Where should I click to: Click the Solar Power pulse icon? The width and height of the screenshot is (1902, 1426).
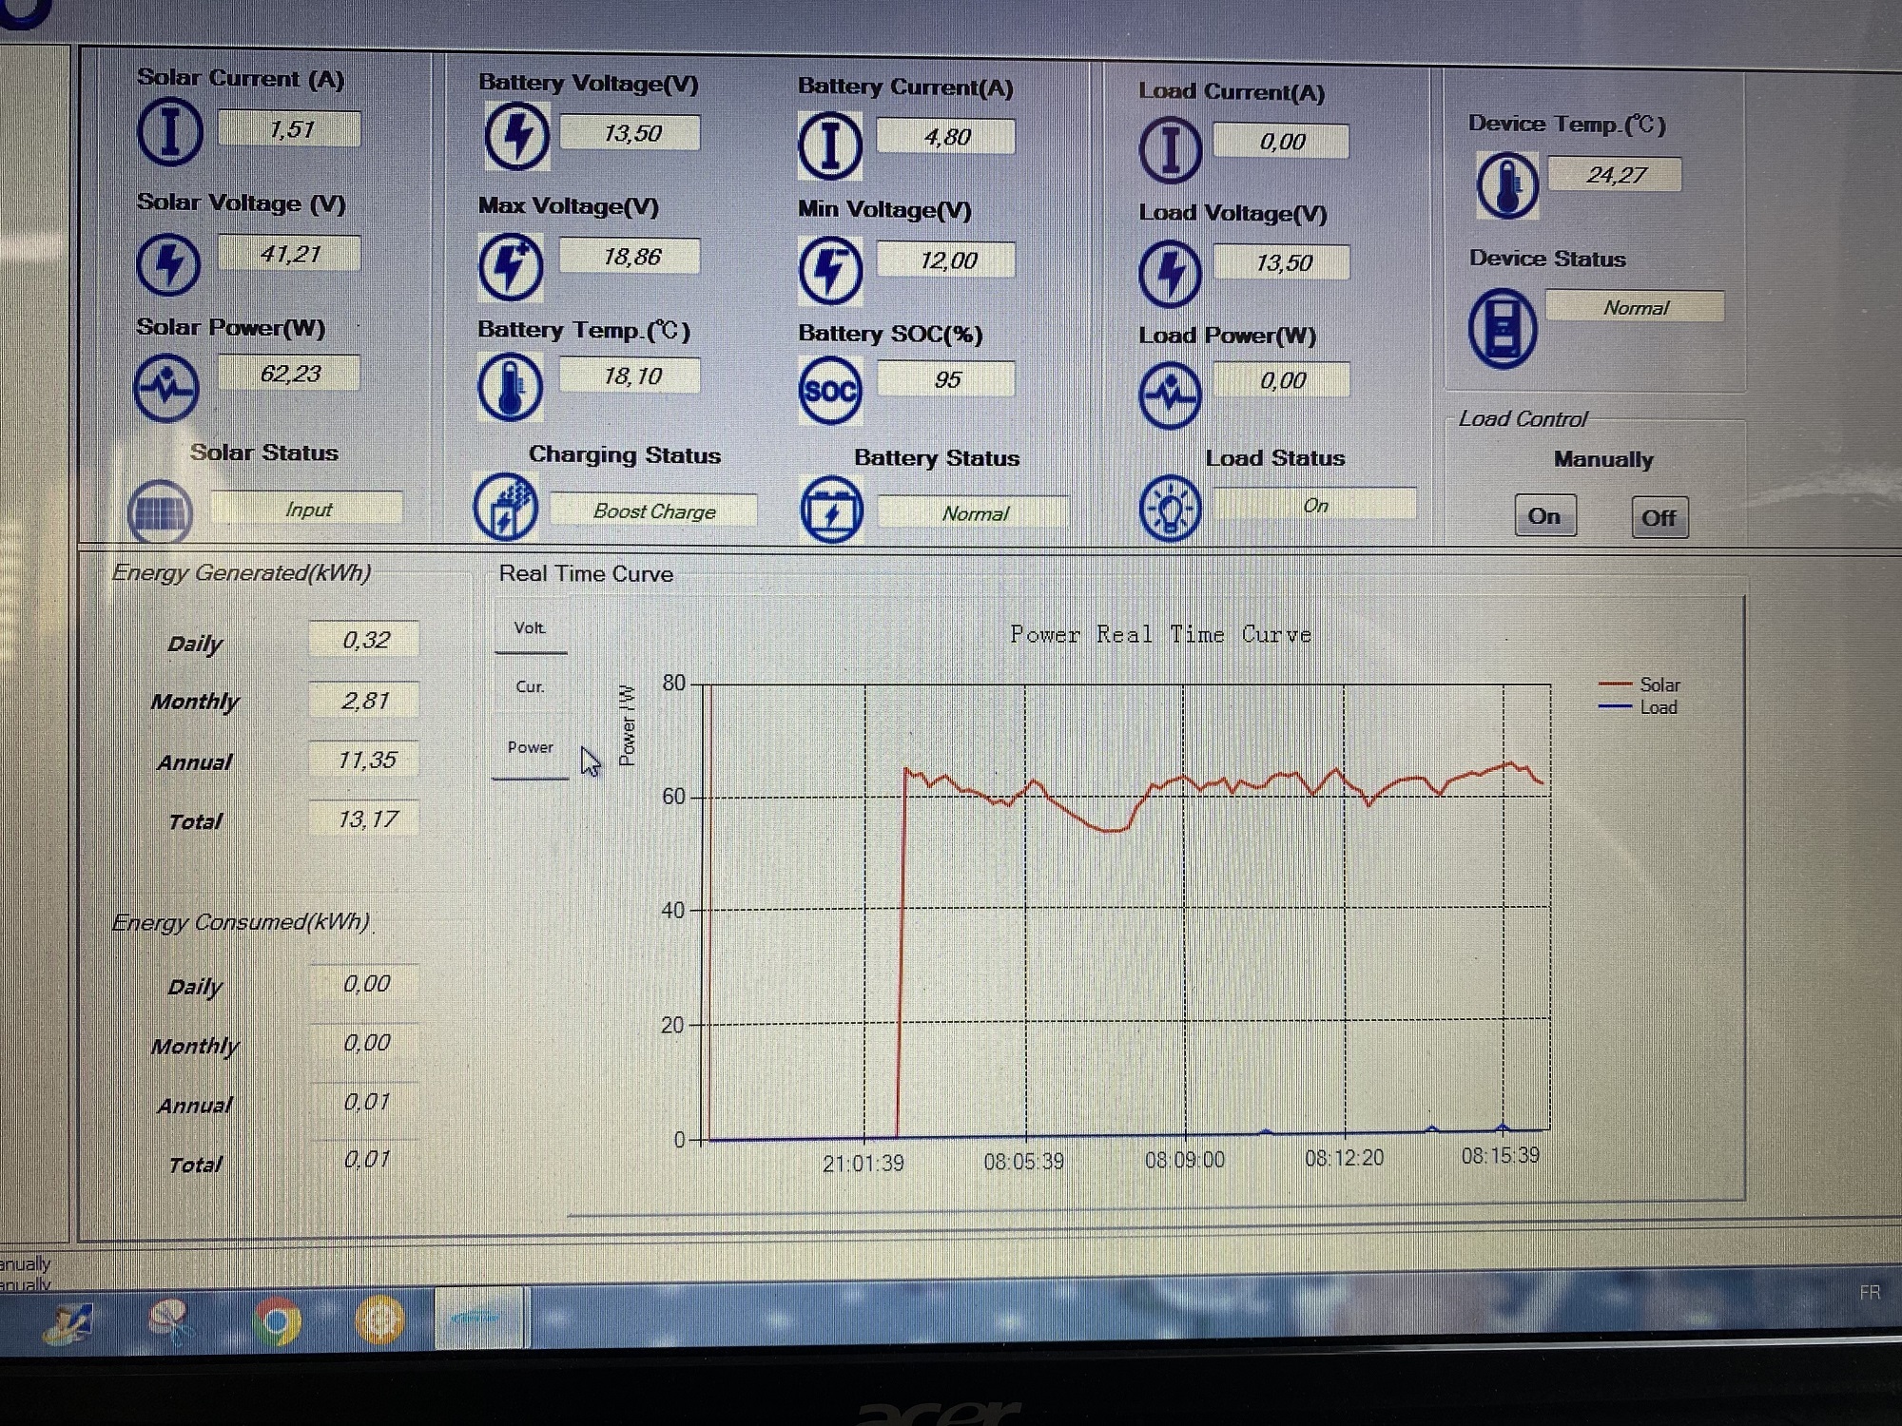pyautogui.click(x=166, y=388)
